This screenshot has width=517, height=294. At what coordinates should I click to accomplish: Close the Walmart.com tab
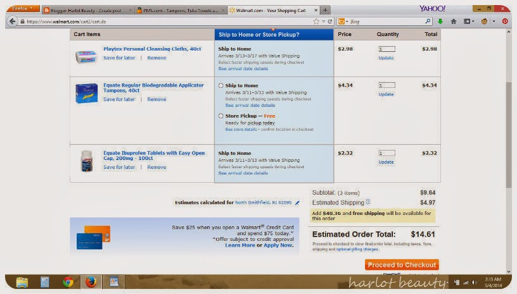coord(316,10)
